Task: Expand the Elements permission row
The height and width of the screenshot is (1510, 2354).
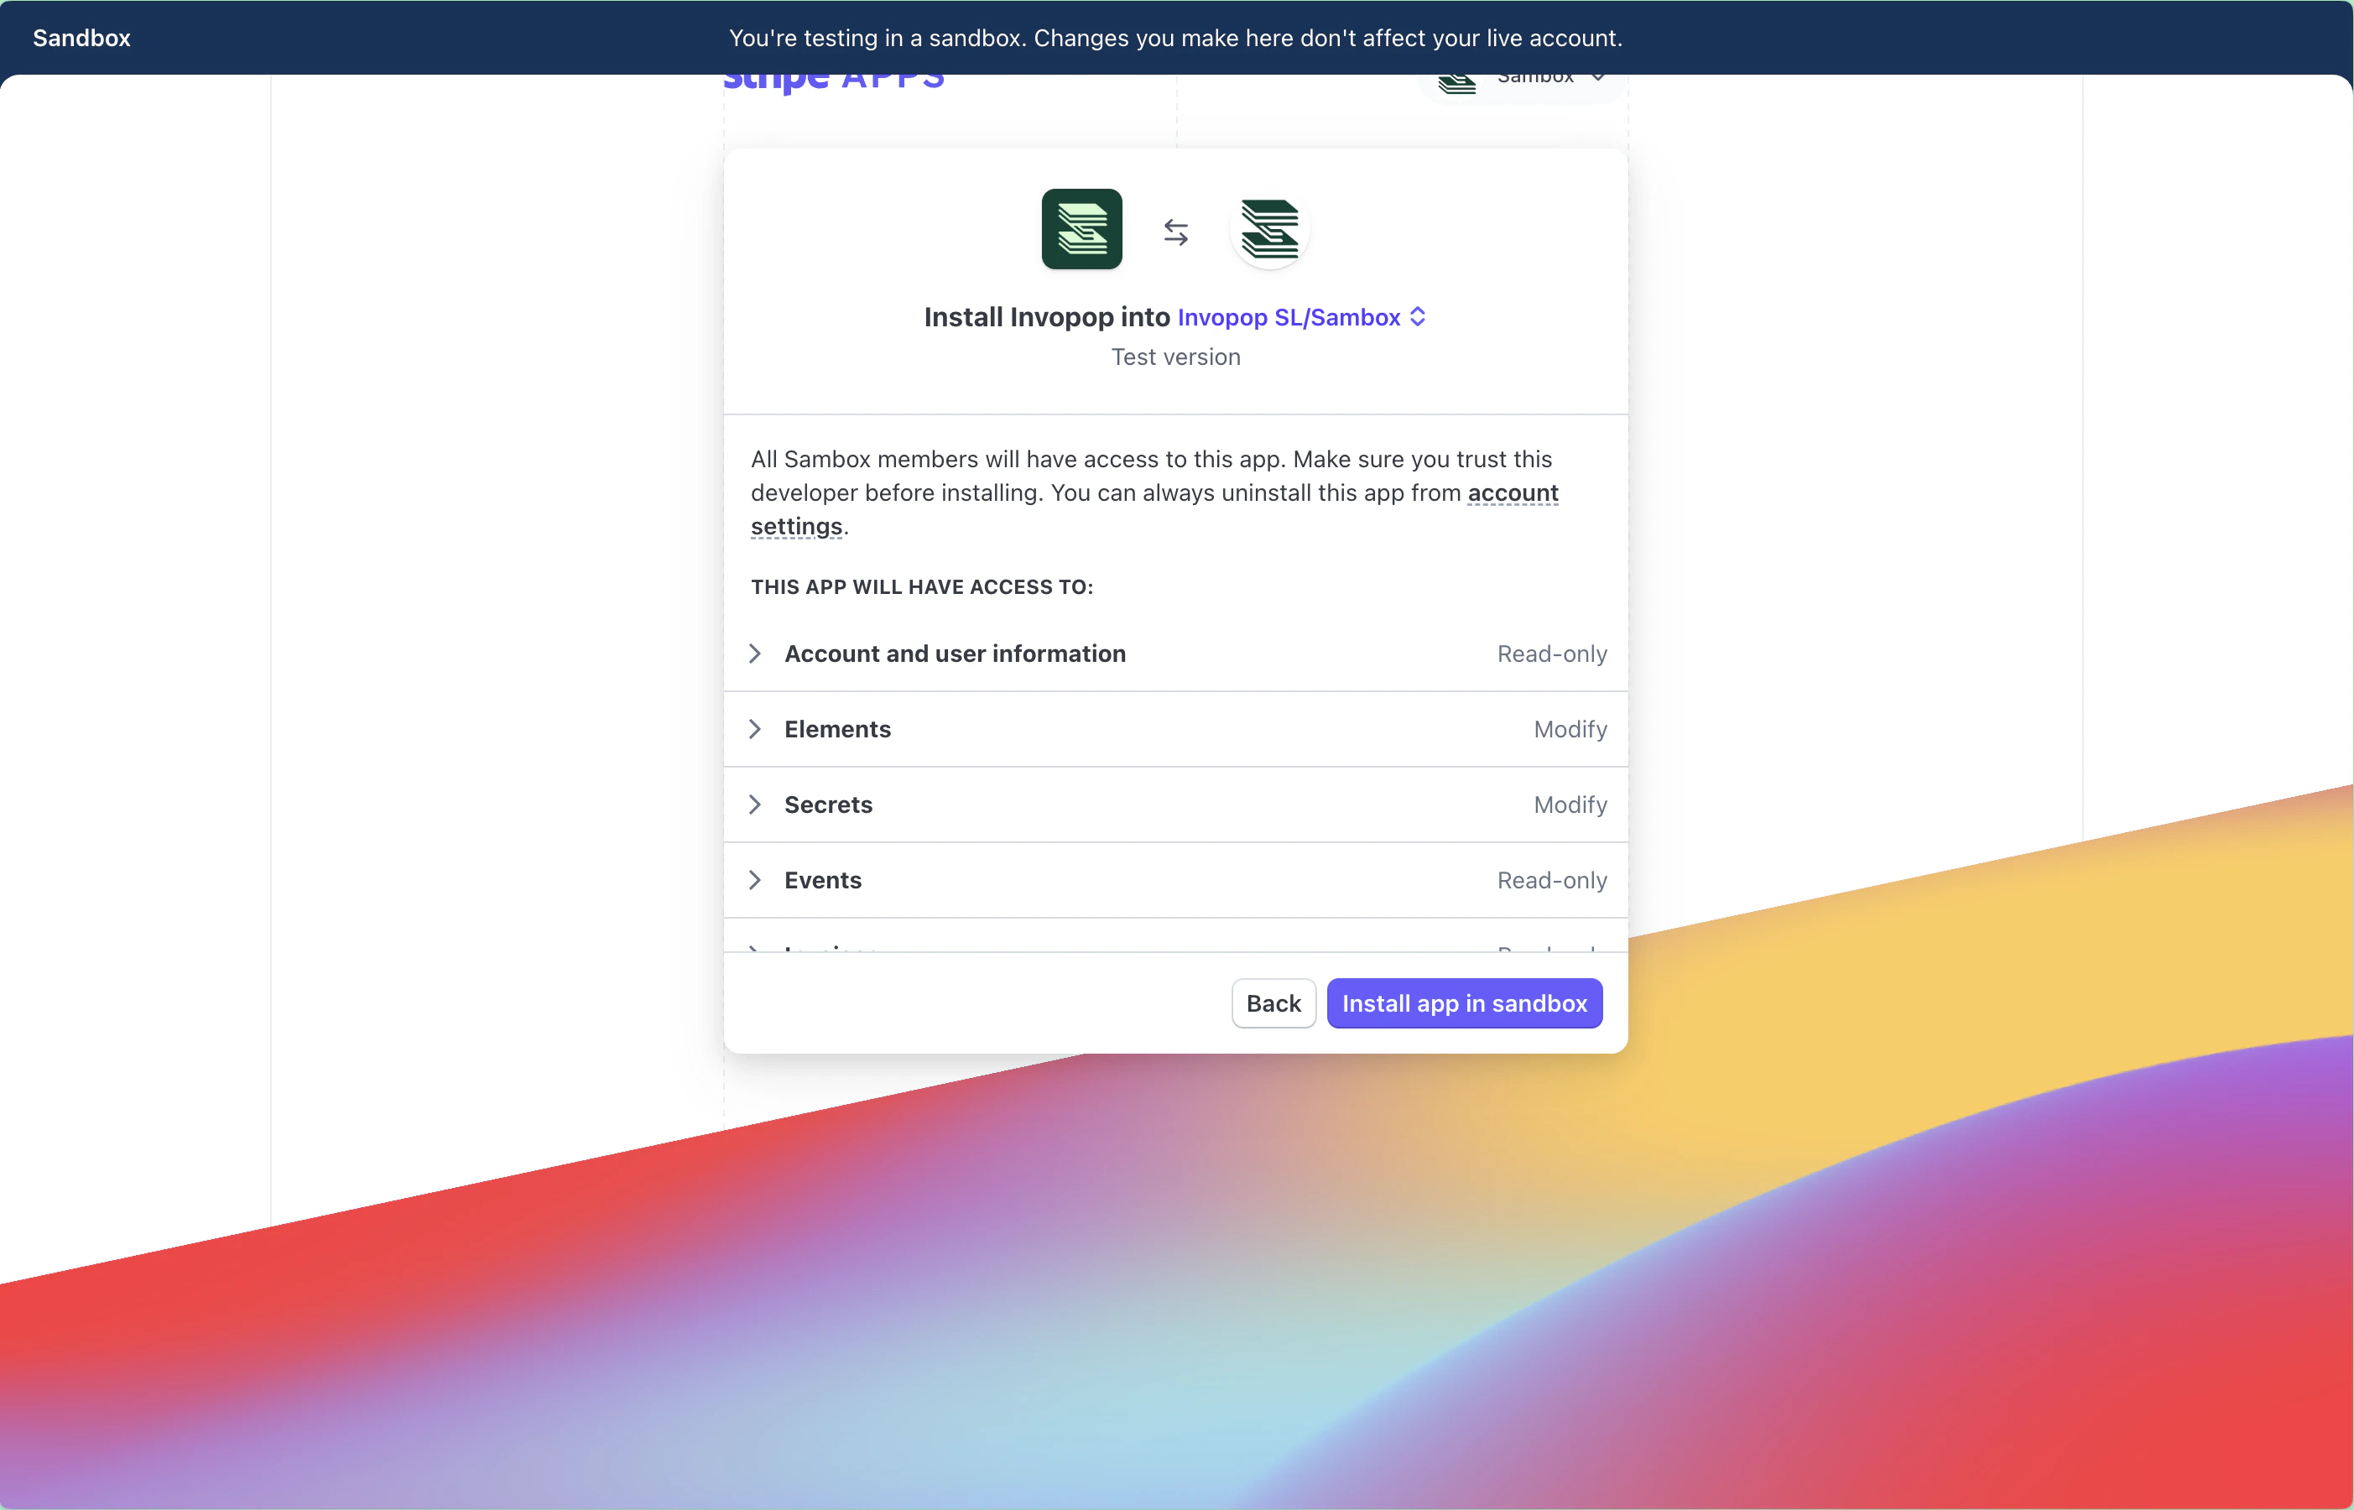Action: tap(755, 730)
